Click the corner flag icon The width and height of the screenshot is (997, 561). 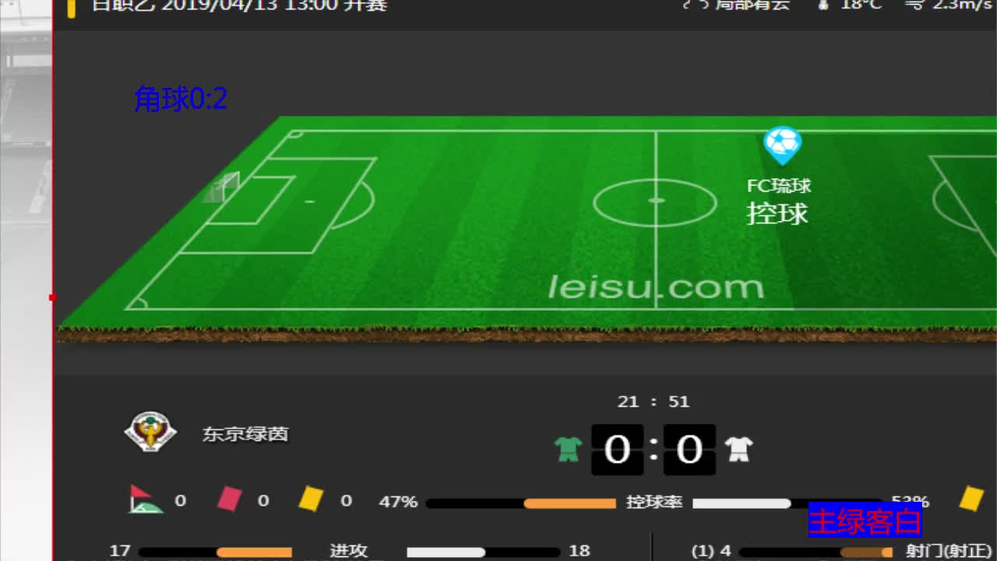(x=146, y=499)
